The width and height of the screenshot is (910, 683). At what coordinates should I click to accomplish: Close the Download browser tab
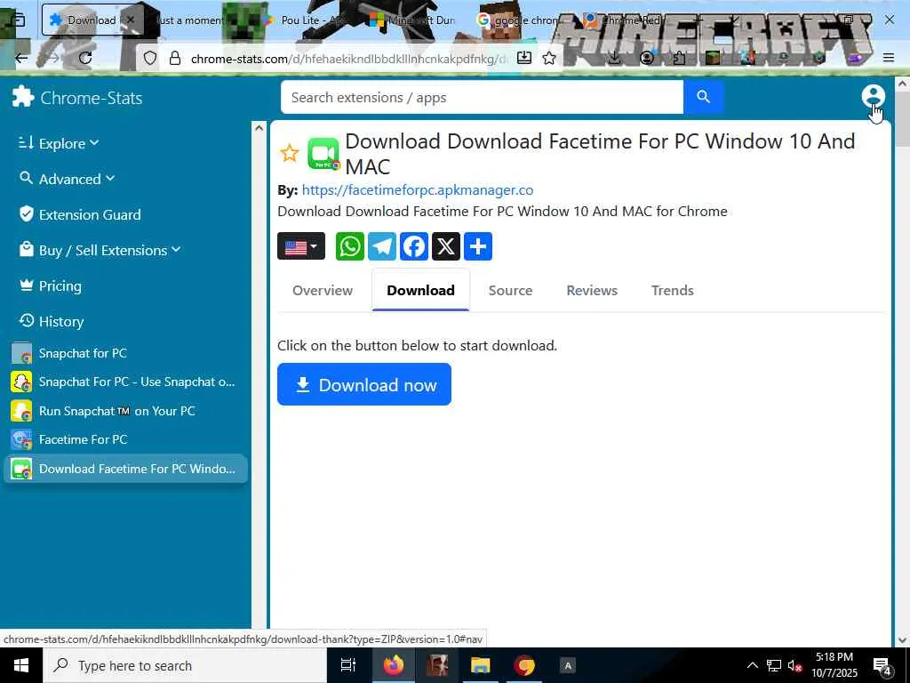131,20
